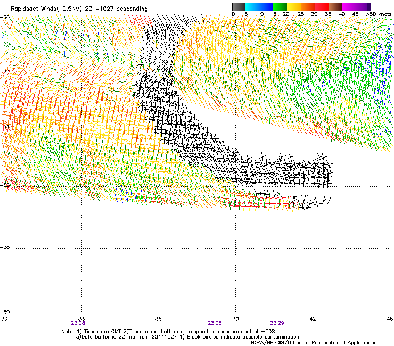
Task: Click the purple 23:29 timestamp
Action: (277, 323)
